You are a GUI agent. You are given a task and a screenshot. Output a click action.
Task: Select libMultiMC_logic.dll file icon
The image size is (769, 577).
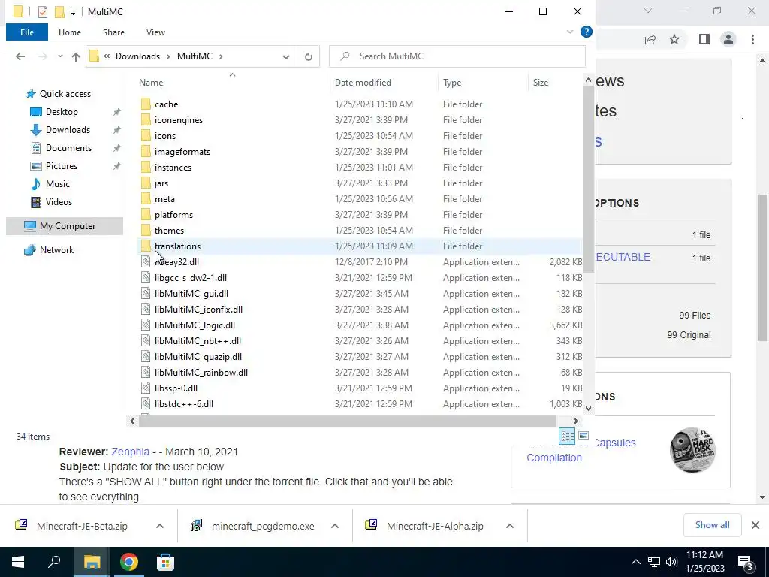146,325
